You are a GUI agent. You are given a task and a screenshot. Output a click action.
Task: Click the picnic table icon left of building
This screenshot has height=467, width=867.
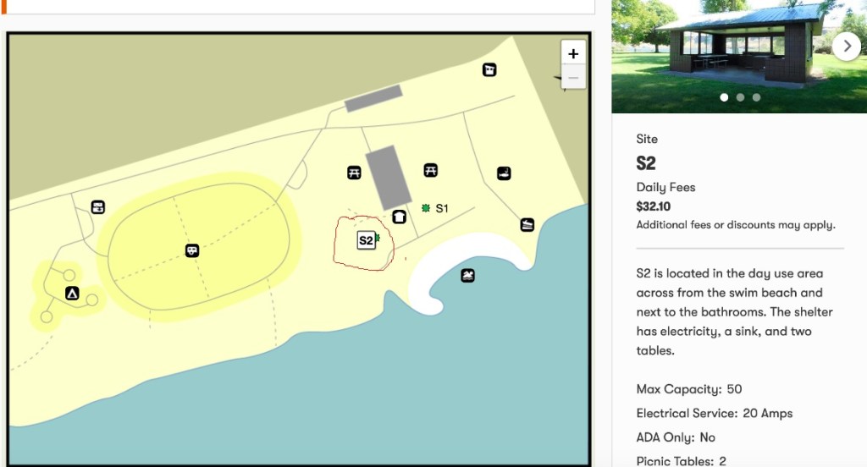[354, 173]
